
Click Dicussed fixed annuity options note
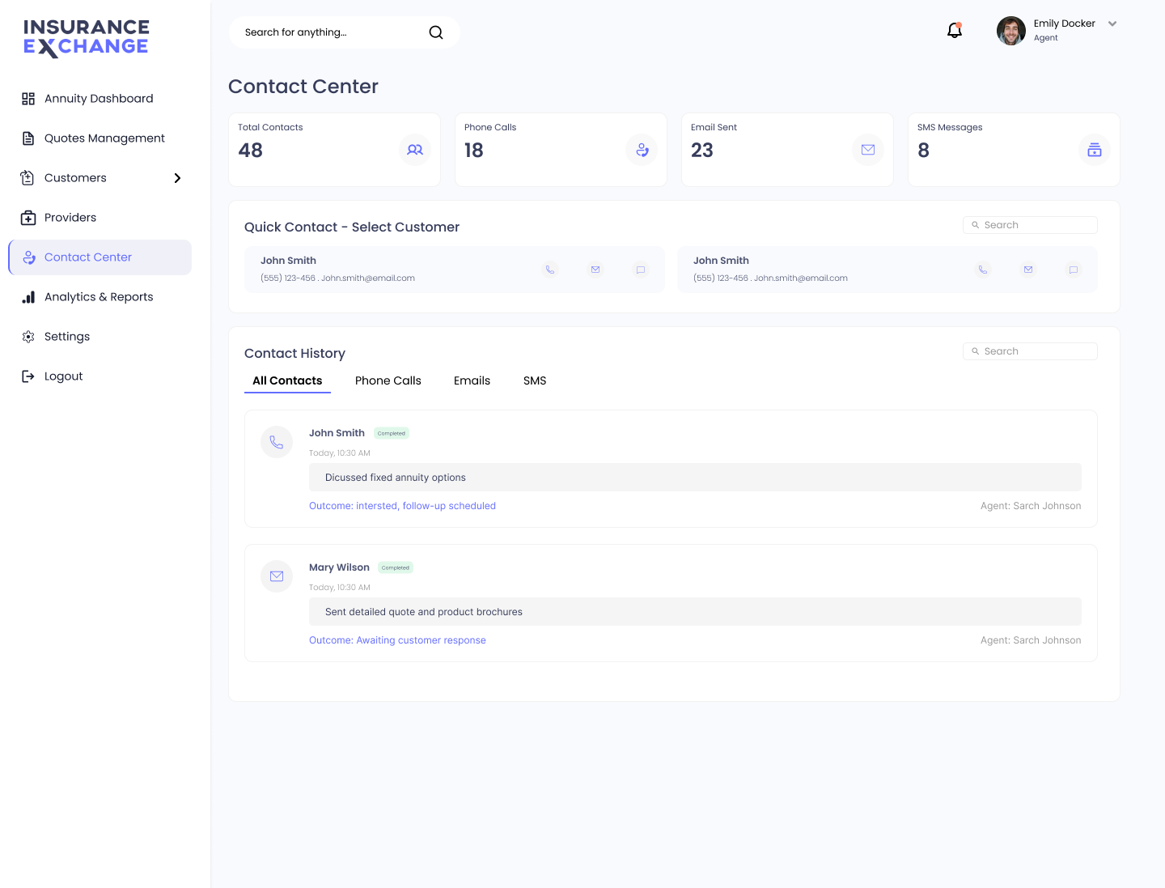695,478
